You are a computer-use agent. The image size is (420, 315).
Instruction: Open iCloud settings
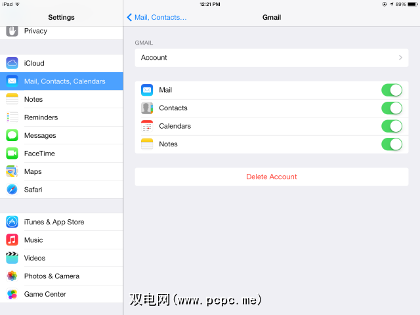tap(61, 63)
